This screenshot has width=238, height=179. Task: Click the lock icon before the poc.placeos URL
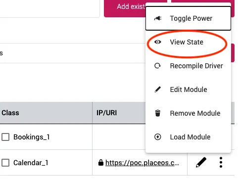pyautogui.click(x=100, y=163)
